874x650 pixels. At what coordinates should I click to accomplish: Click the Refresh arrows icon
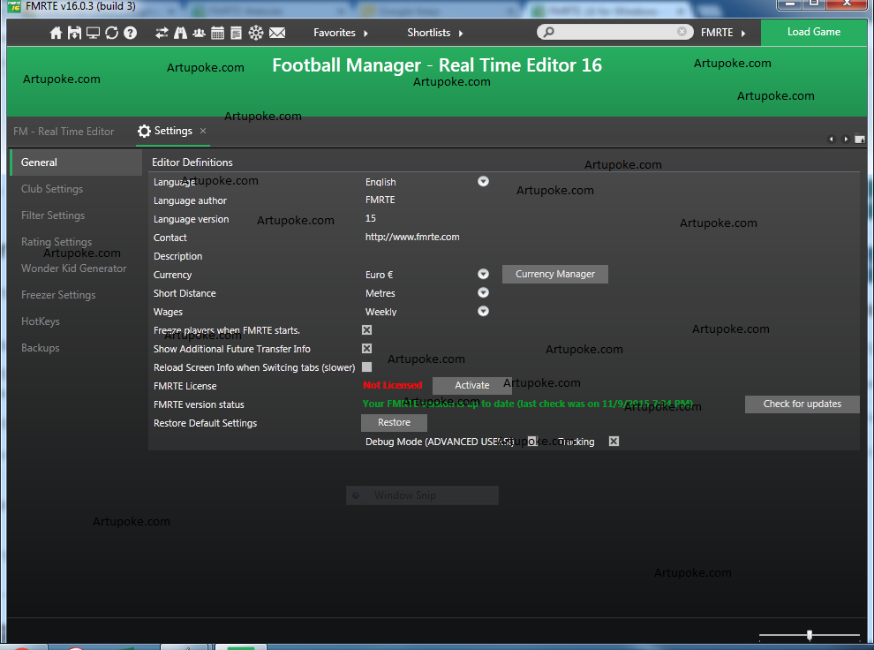[111, 33]
